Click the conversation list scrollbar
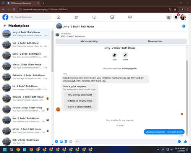191x153 pixels. tap(52, 51)
